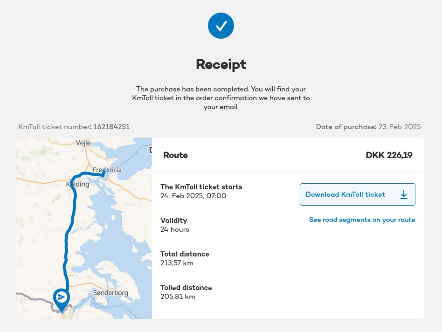The width and height of the screenshot is (442, 332).
Task: Click the Route heading in the details panel
Action: 175,155
